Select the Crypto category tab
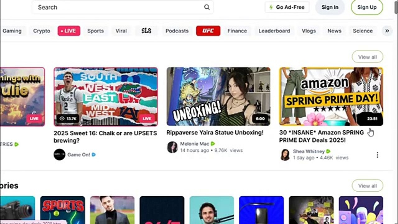 42,31
